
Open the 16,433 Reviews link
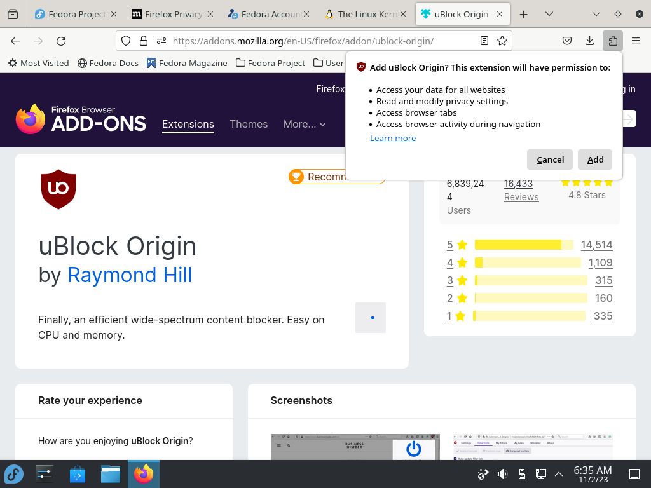click(x=521, y=190)
